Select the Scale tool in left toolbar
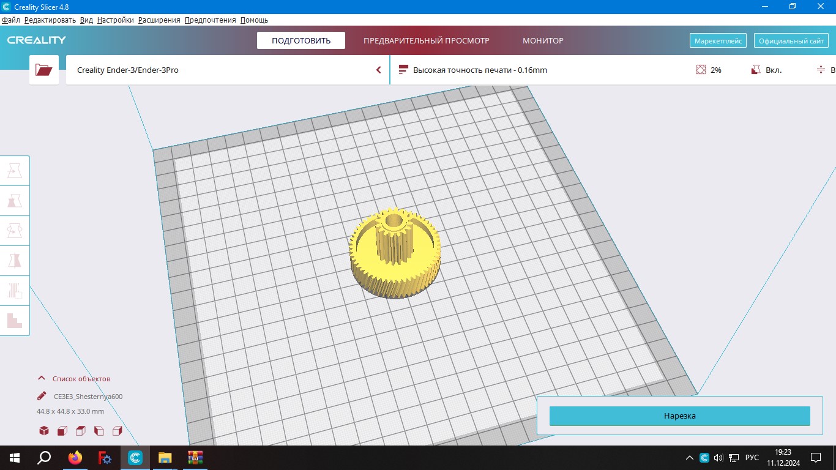Screen dimensions: 836x470 click(x=15, y=201)
